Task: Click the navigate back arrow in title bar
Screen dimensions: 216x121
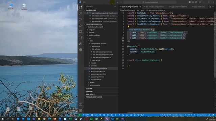Action: (117, 2)
